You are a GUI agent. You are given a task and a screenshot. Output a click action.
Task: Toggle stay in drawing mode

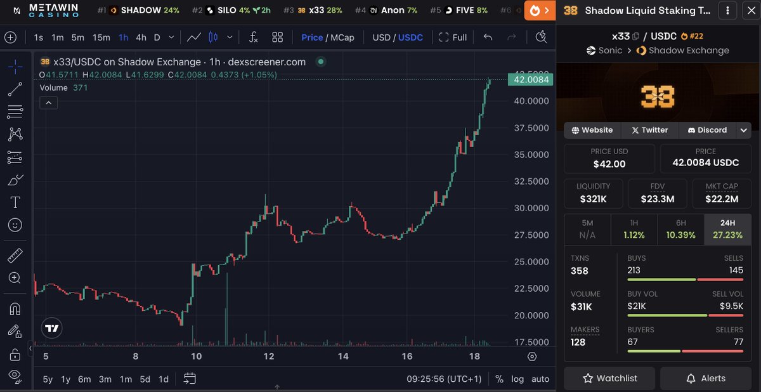click(x=15, y=330)
